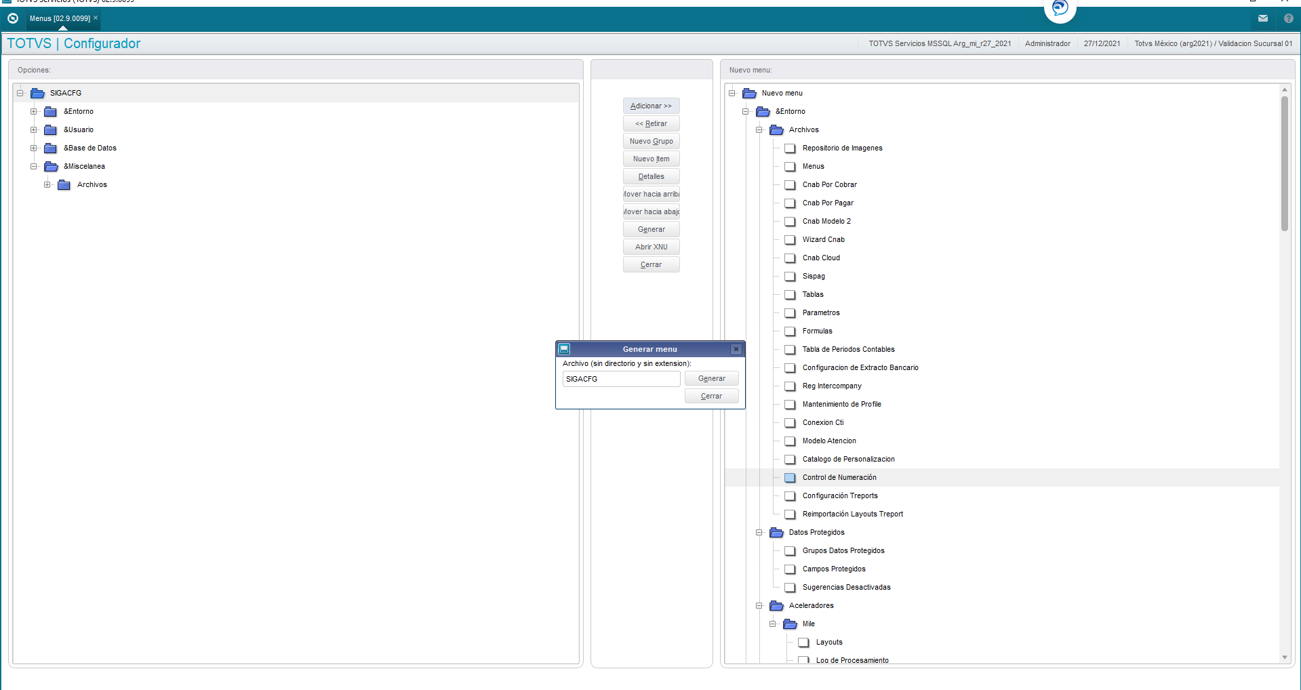Close the Generar menu dialog
Image resolution: width=1301 pixels, height=690 pixels.
coord(736,349)
